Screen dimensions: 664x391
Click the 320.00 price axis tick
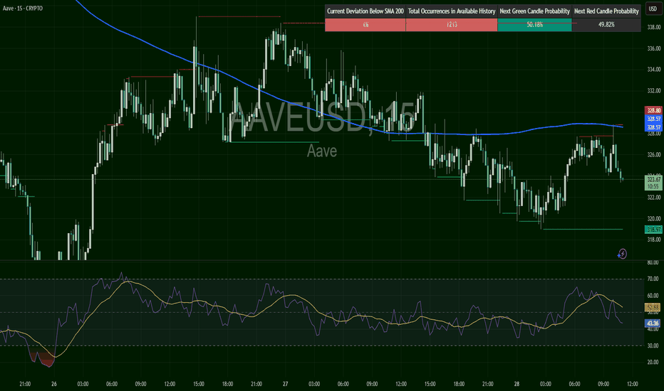point(653,218)
